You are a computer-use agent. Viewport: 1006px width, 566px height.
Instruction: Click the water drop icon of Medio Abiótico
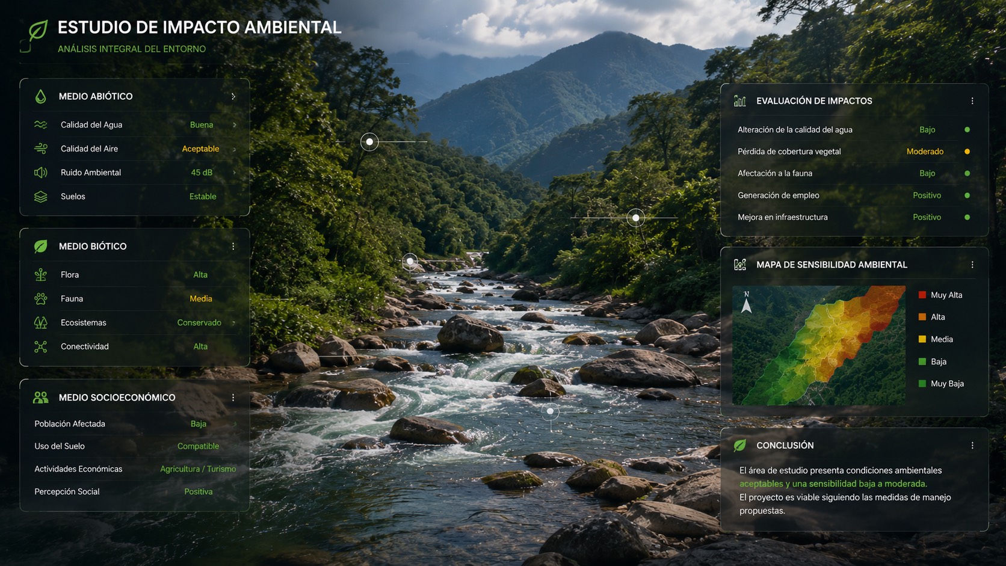click(40, 96)
